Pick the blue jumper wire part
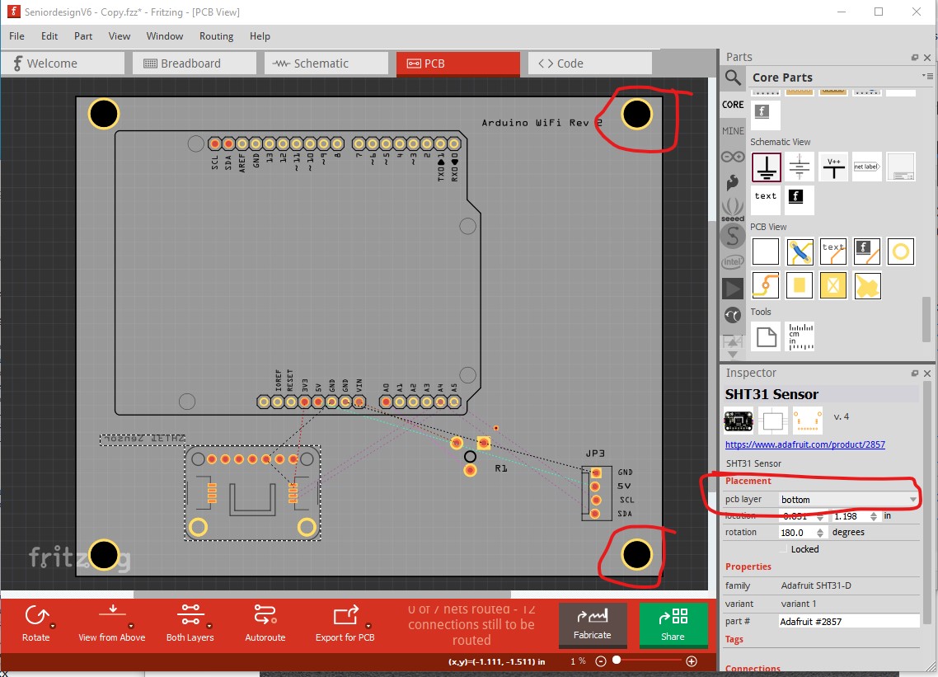The width and height of the screenshot is (938, 677). [800, 252]
